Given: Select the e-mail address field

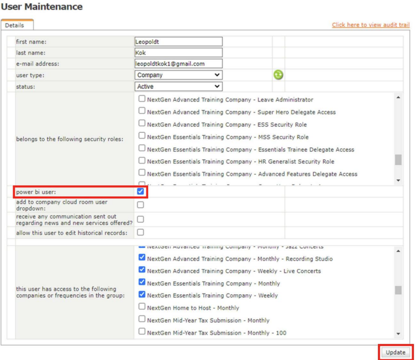Looking at the screenshot, I should pos(178,64).
